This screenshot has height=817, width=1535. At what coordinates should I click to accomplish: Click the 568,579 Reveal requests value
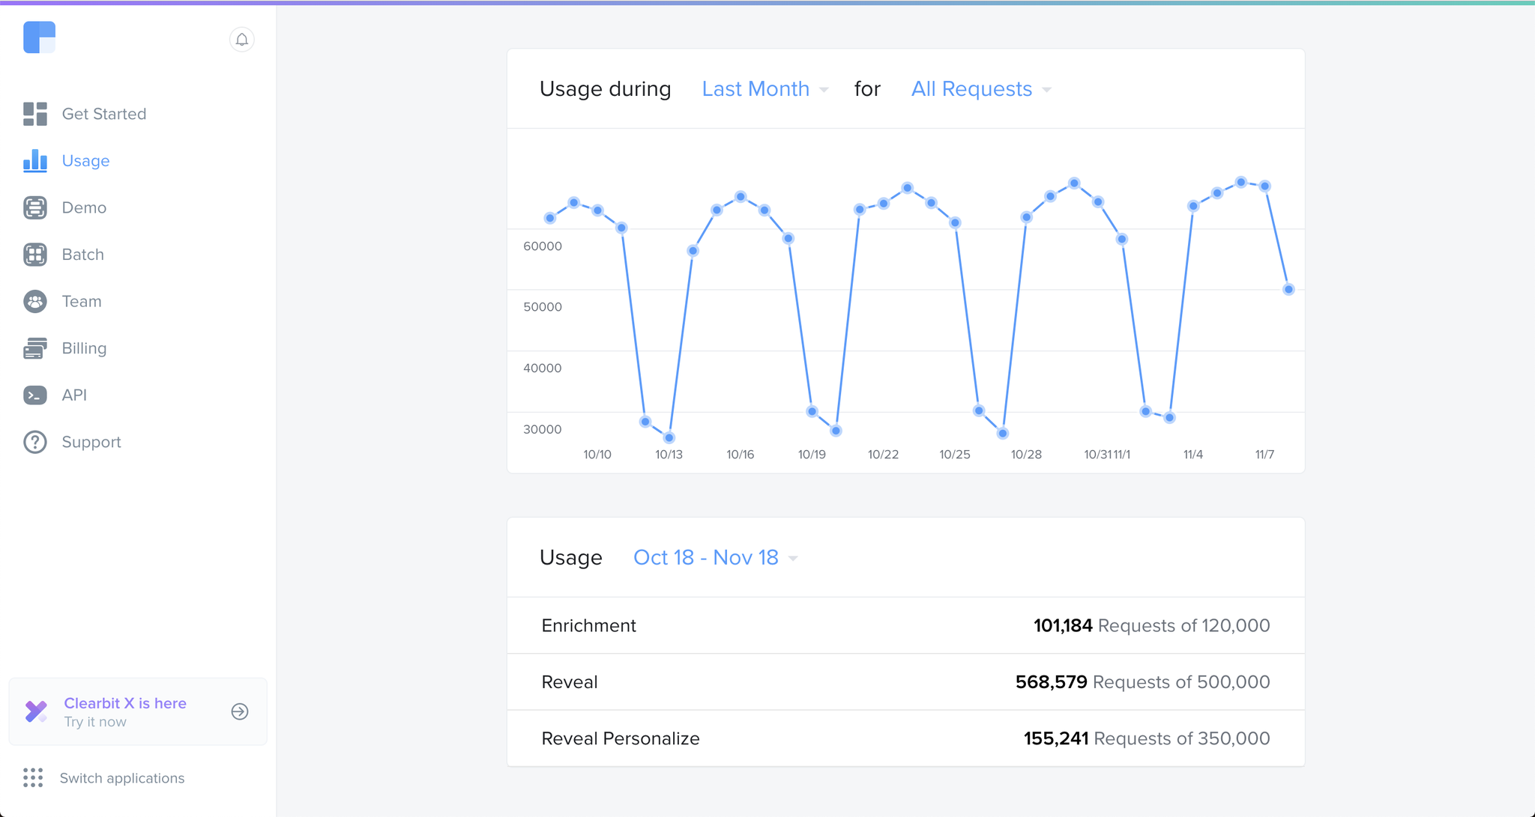(1051, 682)
